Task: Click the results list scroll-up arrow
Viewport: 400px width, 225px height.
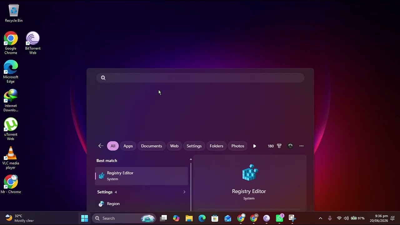Action: (191, 159)
